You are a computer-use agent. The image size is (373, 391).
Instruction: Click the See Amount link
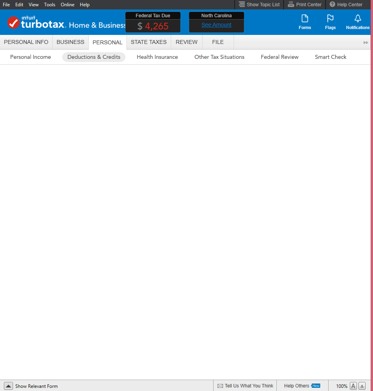(216, 25)
